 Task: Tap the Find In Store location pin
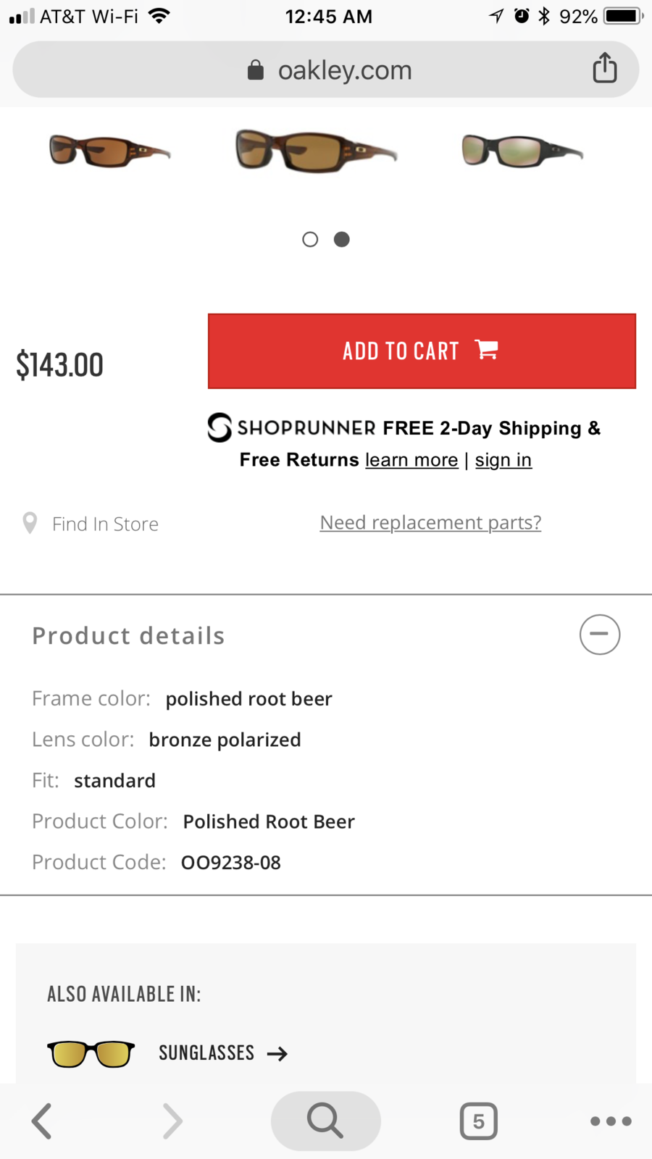[30, 523]
